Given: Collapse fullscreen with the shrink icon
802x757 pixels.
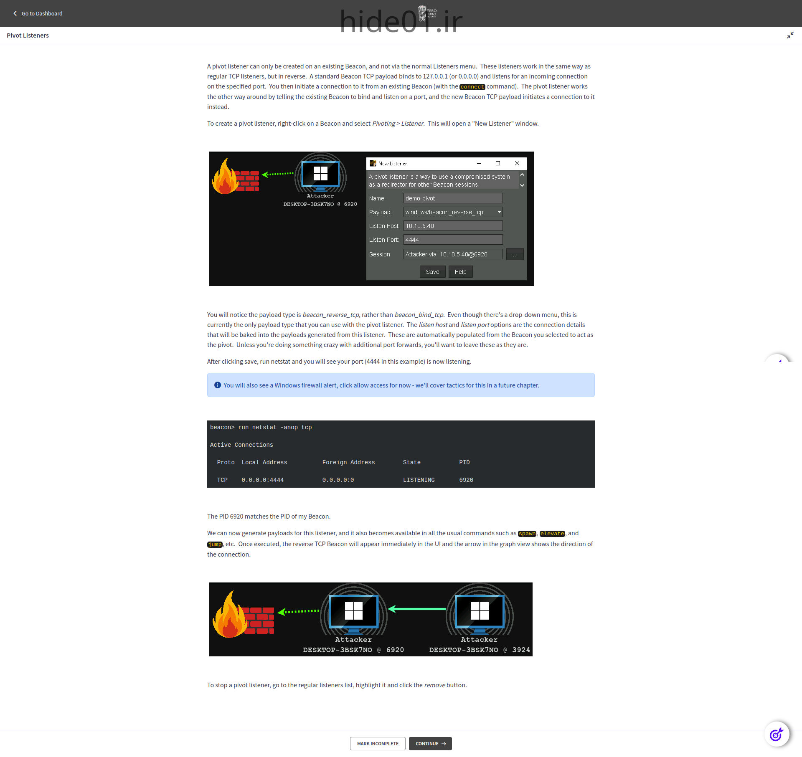Looking at the screenshot, I should (x=790, y=35).
